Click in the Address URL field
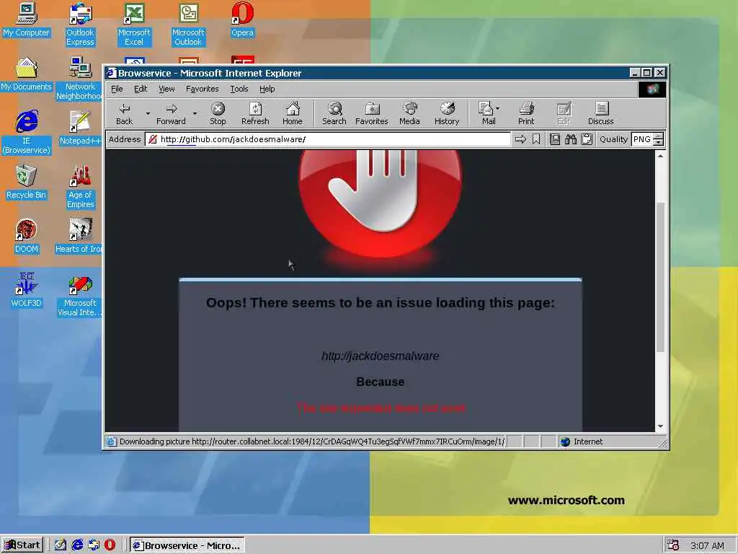This screenshot has width=738, height=554. point(328,139)
